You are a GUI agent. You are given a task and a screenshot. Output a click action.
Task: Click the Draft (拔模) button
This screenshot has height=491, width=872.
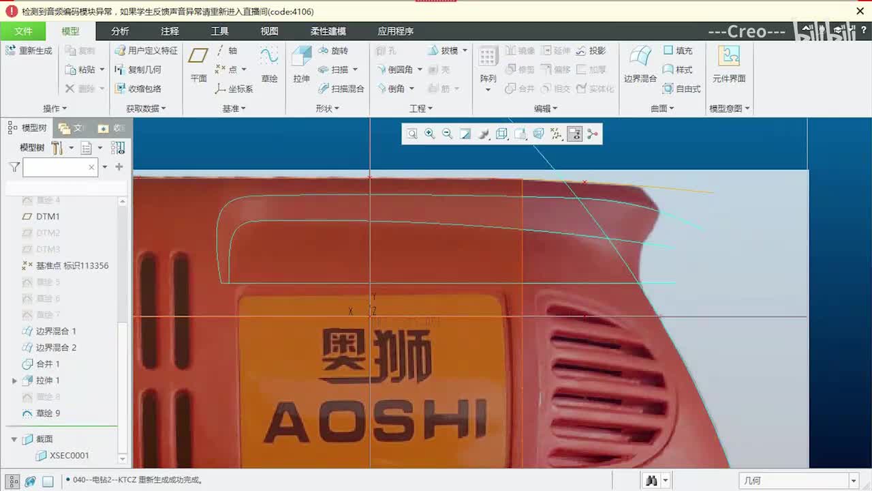(x=443, y=50)
